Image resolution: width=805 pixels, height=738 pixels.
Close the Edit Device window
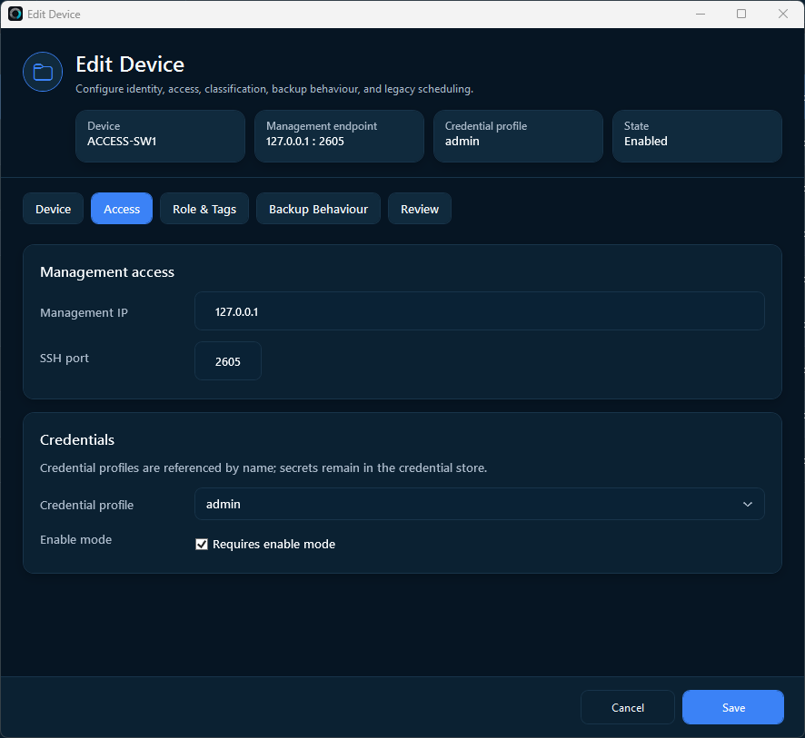(783, 14)
